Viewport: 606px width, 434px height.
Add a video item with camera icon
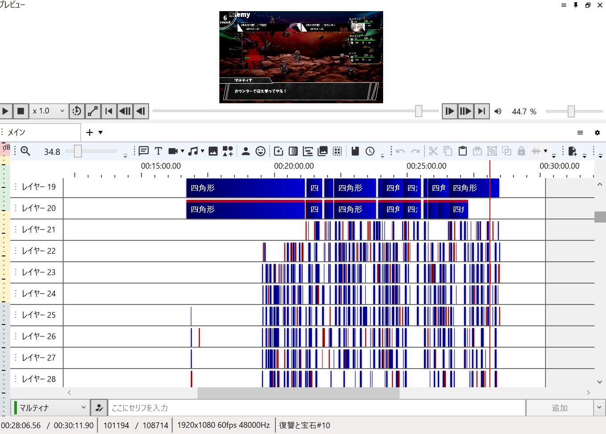coord(173,151)
